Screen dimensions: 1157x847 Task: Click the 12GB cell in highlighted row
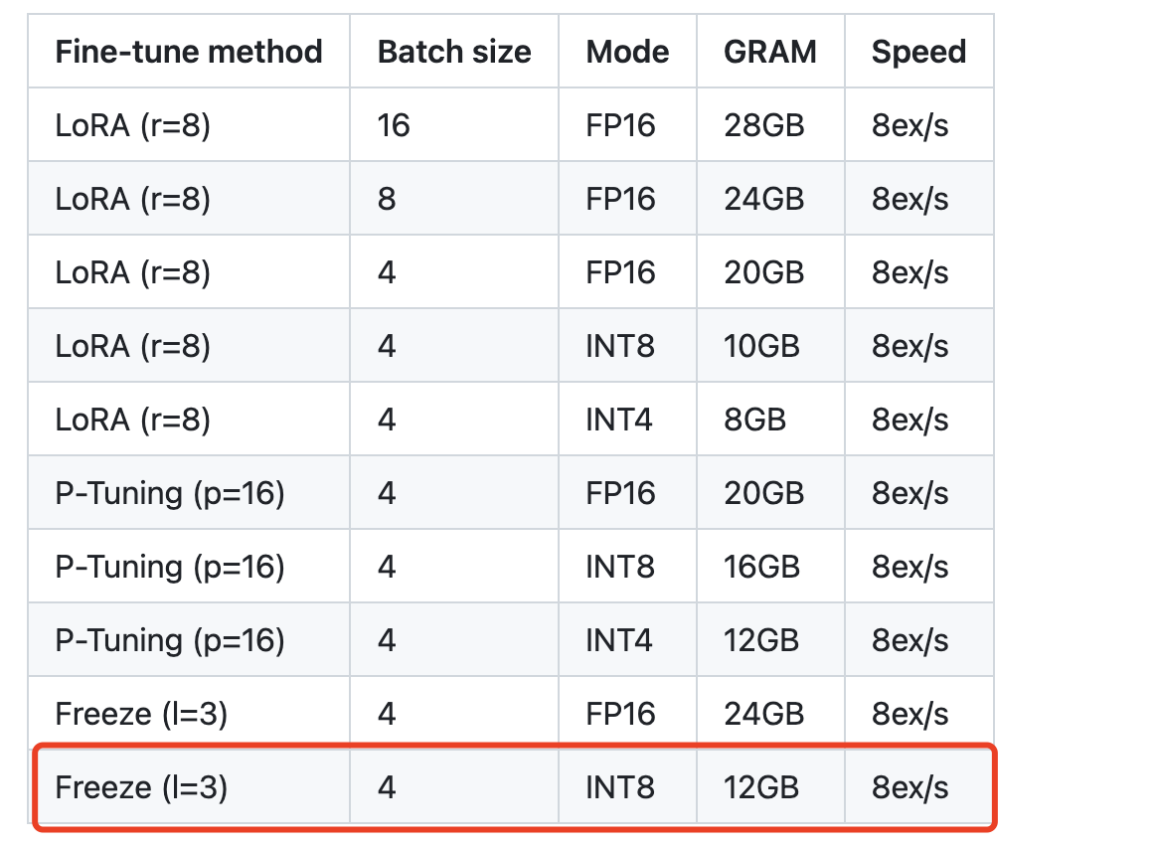(x=760, y=788)
